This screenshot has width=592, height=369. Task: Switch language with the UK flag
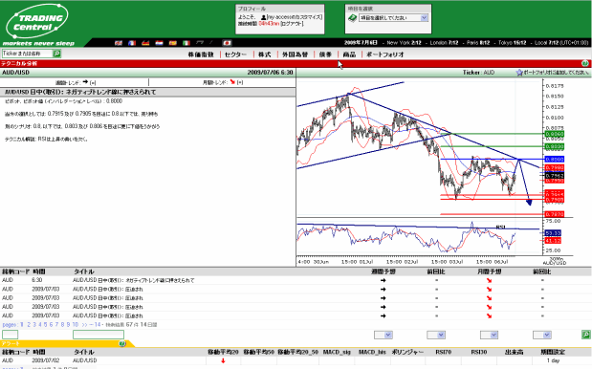coord(119,43)
